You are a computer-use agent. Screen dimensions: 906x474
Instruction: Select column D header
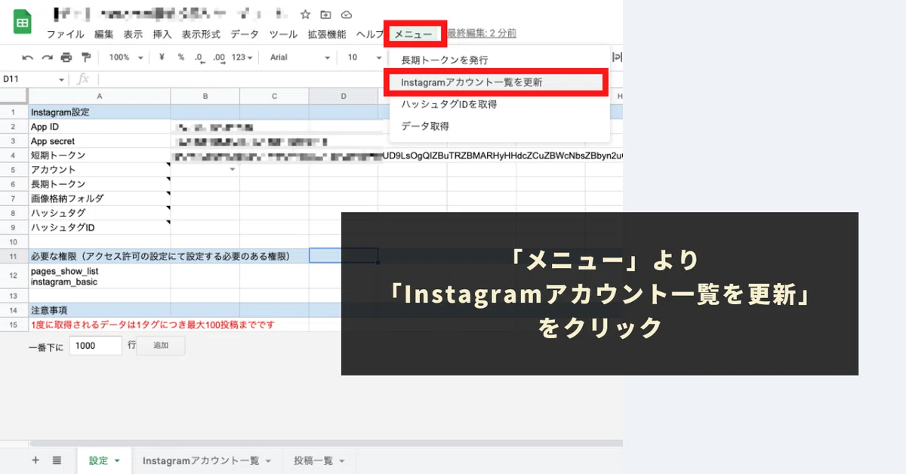(344, 96)
